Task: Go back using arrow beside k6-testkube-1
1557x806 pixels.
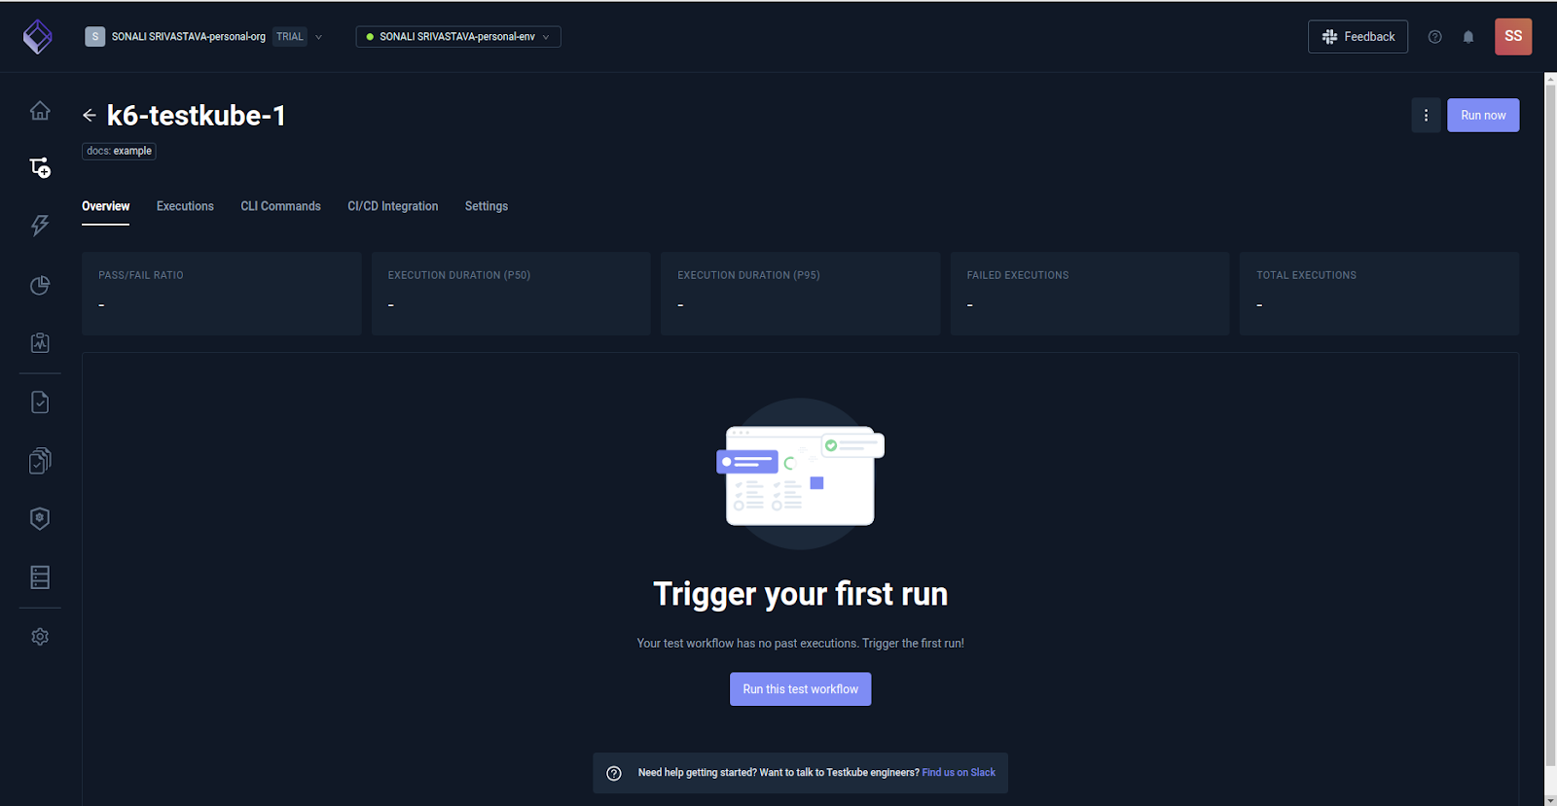Action: 90,116
